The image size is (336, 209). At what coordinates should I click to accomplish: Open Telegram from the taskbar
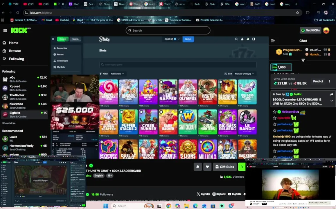tap(231, 206)
